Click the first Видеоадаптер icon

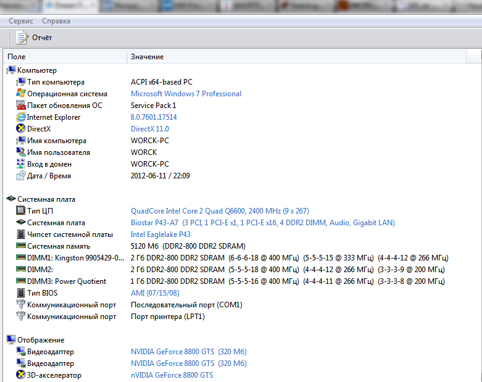tap(21, 351)
